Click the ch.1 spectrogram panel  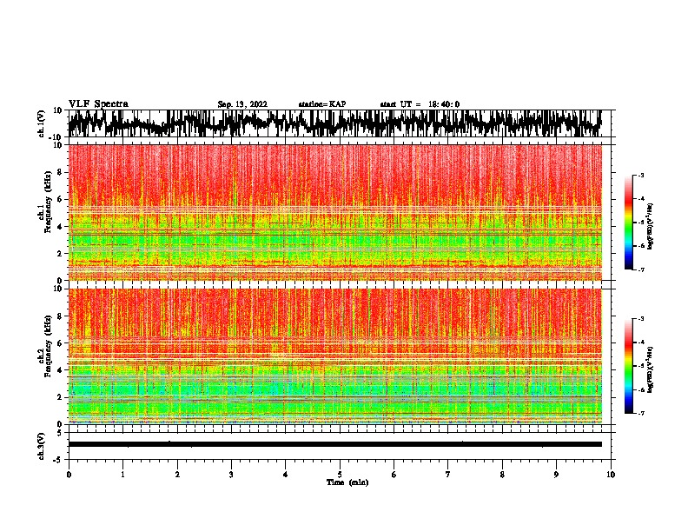pos(335,212)
